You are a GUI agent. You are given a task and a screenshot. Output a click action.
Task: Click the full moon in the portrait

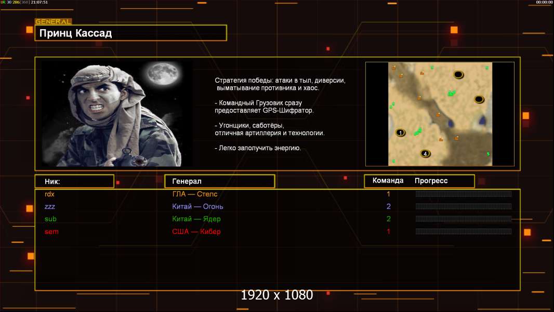[x=160, y=74]
